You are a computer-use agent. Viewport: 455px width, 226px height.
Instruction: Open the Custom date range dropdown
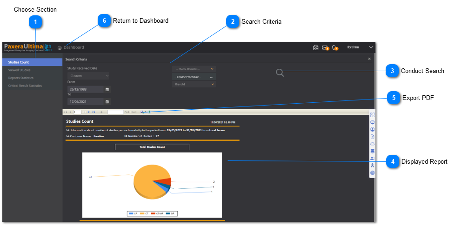pyautogui.click(x=88, y=76)
